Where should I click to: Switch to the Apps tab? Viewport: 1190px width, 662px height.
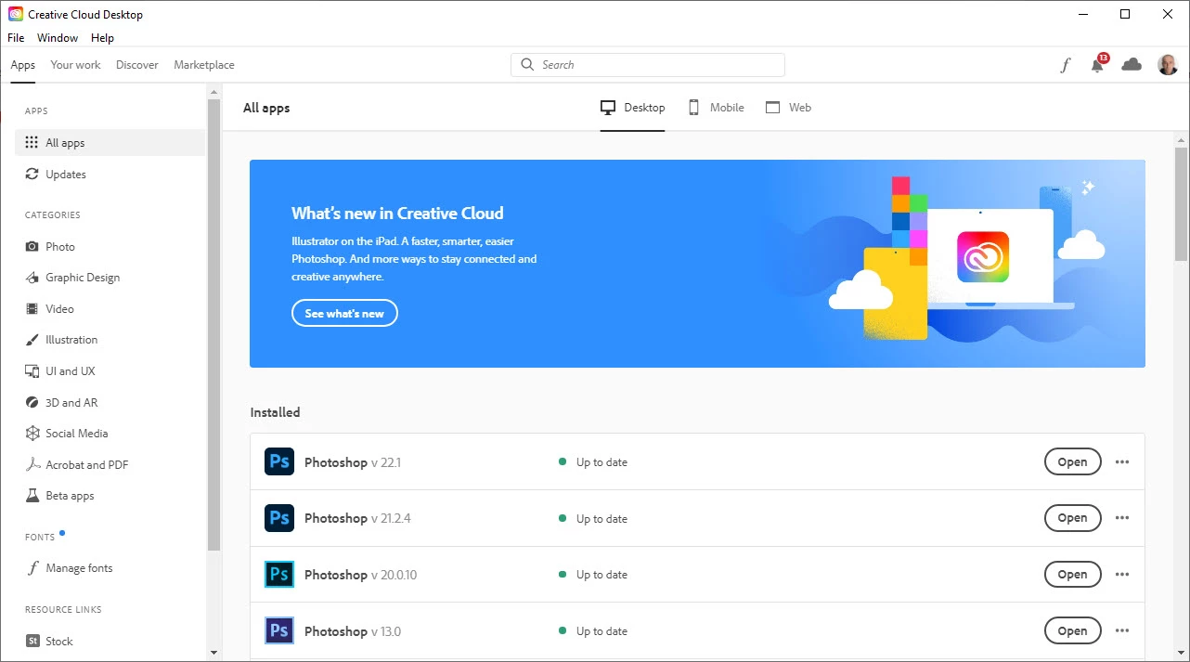23,65
